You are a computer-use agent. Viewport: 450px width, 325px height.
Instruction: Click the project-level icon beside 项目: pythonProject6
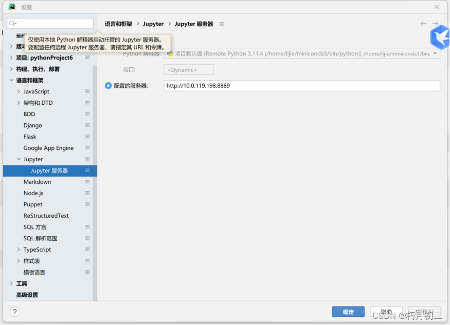click(x=87, y=58)
